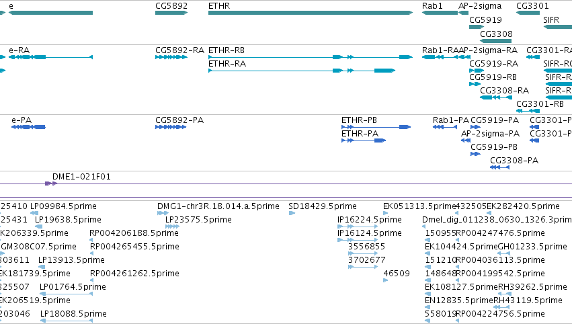Select the e-PA protein label
Image resolution: width=572 pixels, height=324 pixels.
(22, 120)
